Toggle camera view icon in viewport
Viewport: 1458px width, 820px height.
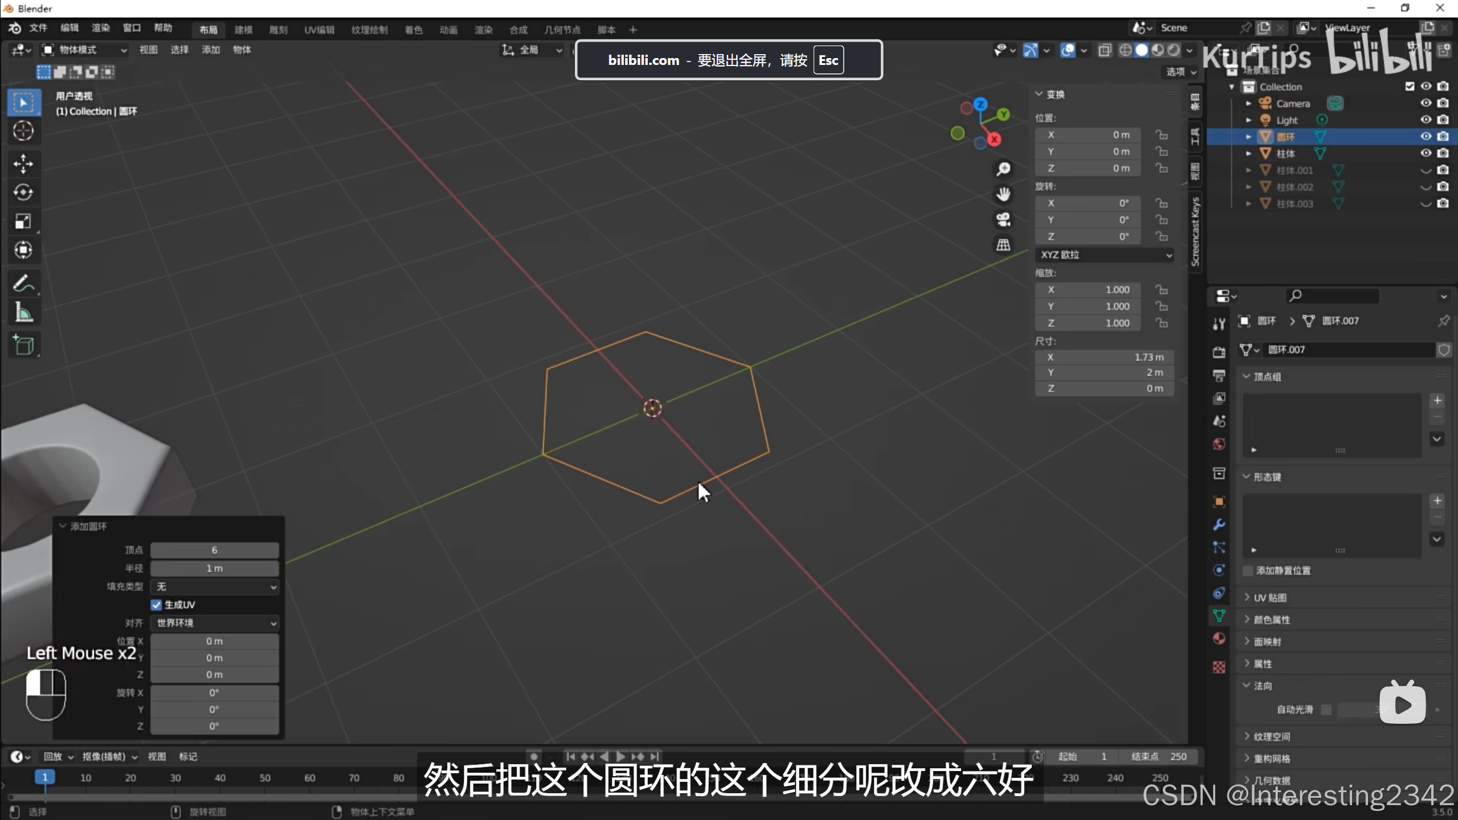1003,219
